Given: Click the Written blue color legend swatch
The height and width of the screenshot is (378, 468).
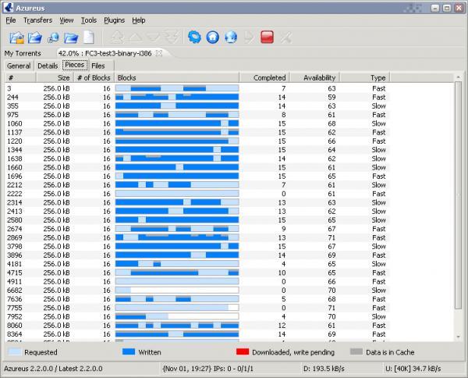Looking at the screenshot, I should (x=129, y=351).
